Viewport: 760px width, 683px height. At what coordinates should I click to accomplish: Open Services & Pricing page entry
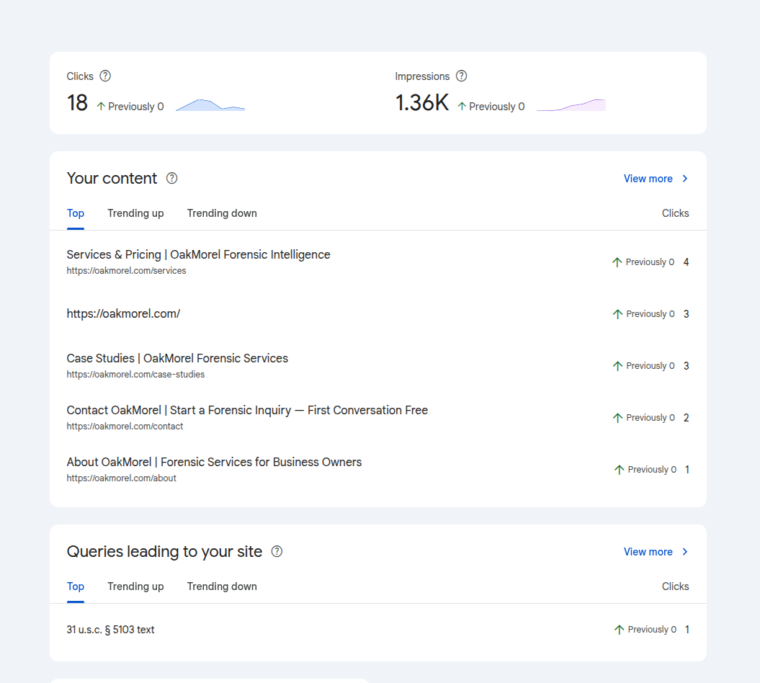pyautogui.click(x=198, y=255)
